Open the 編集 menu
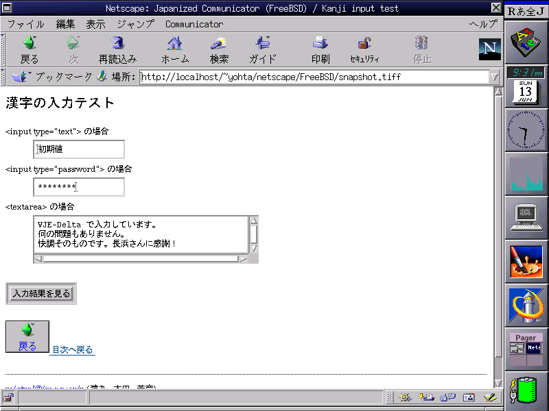Viewport: 549px width, 411px height. (x=65, y=24)
